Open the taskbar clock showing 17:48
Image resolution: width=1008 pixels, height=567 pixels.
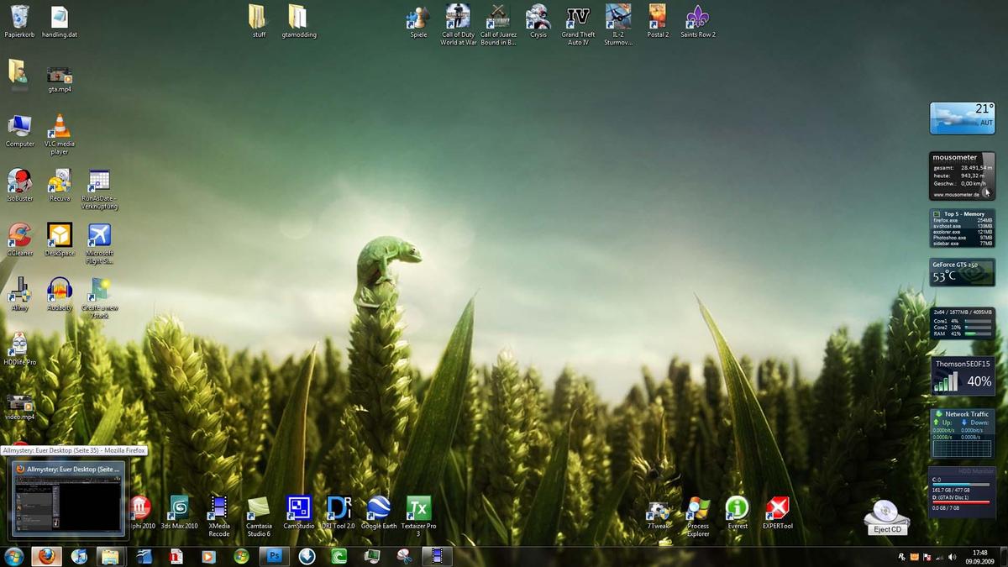coord(979,556)
